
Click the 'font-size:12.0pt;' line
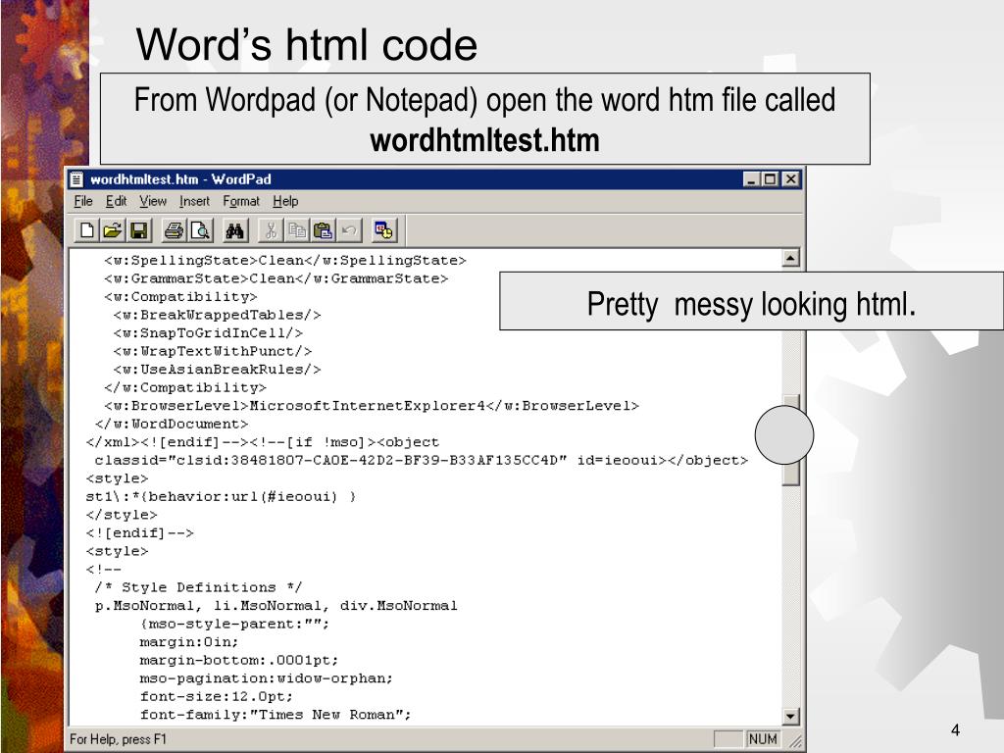tap(217, 697)
